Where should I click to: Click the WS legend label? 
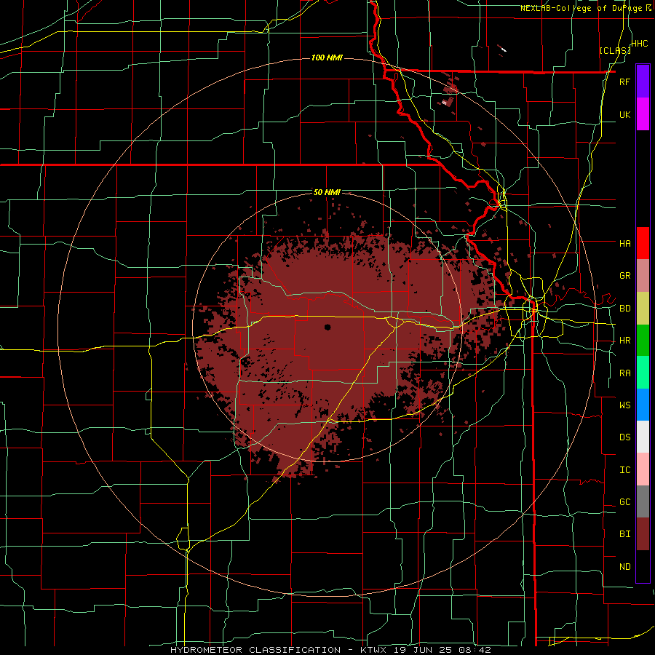click(624, 405)
